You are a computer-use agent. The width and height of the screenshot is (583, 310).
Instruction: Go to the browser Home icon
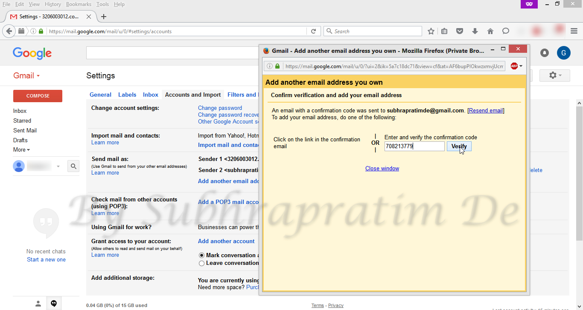click(x=490, y=31)
